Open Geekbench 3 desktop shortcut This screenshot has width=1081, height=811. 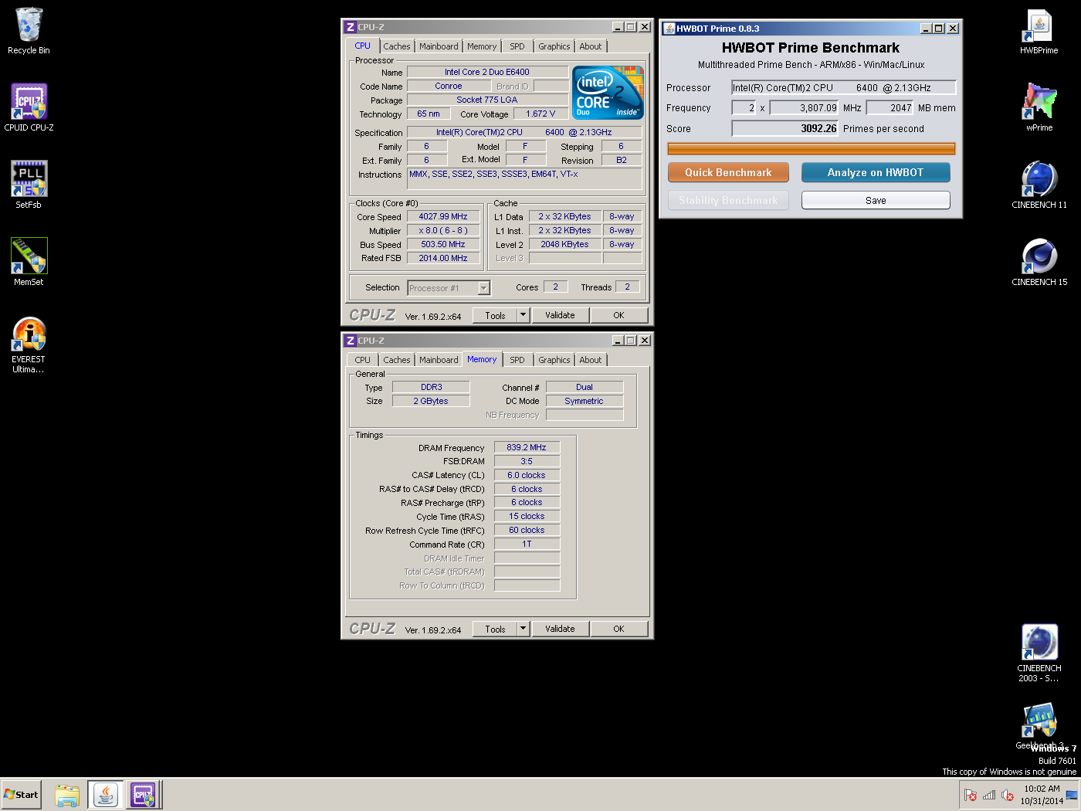(x=1039, y=726)
